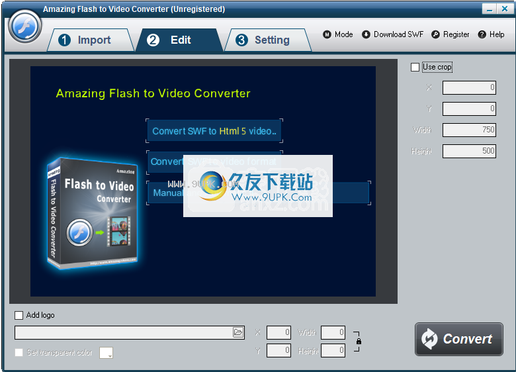Click the logo X position field
The width and height of the screenshot is (516, 372).
[x=279, y=332]
